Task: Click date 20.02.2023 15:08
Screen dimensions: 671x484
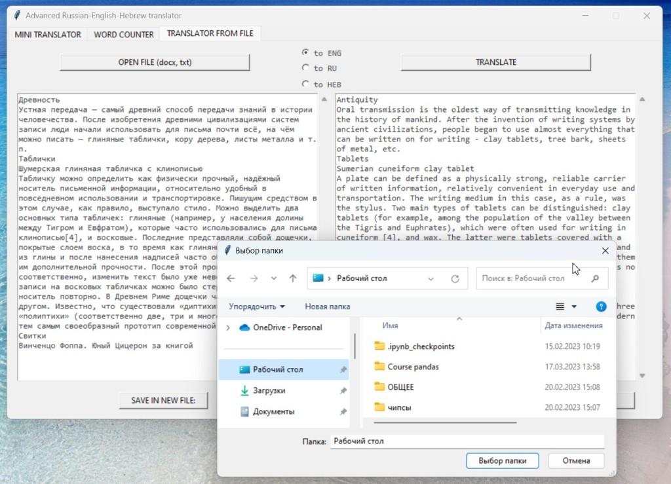Action: (x=572, y=387)
